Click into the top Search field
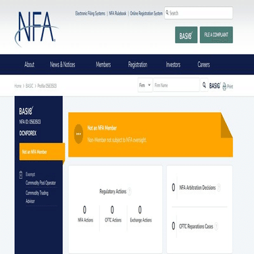The image size is (254, 254). tap(199, 13)
